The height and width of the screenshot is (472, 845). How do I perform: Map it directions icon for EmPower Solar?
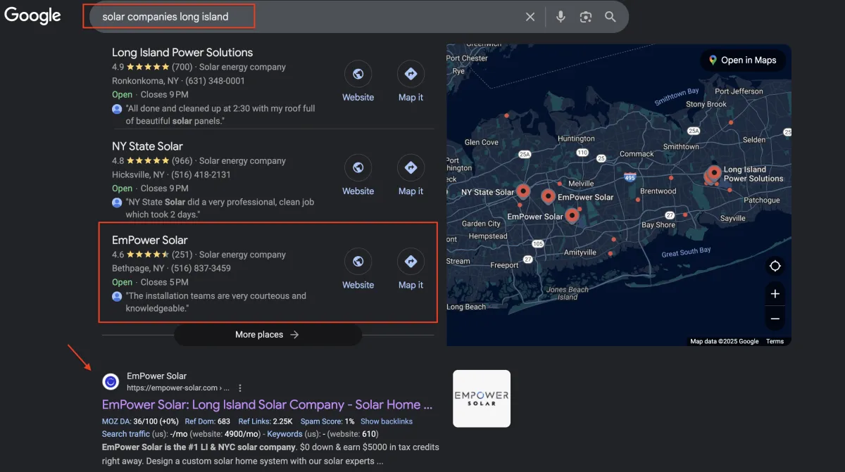411,262
